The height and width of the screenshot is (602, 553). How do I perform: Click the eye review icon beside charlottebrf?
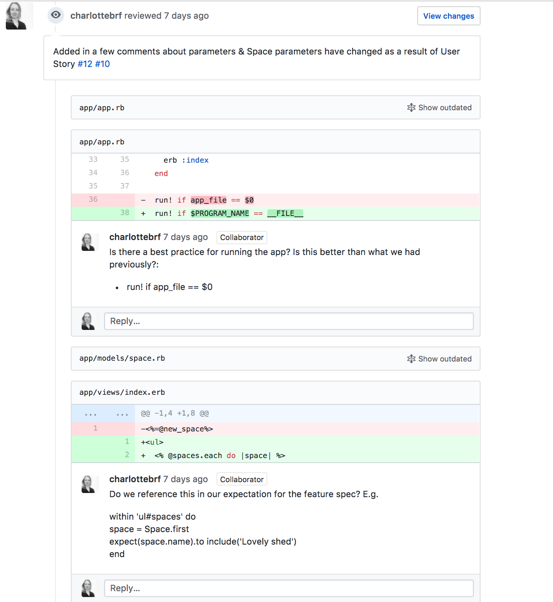coord(56,15)
